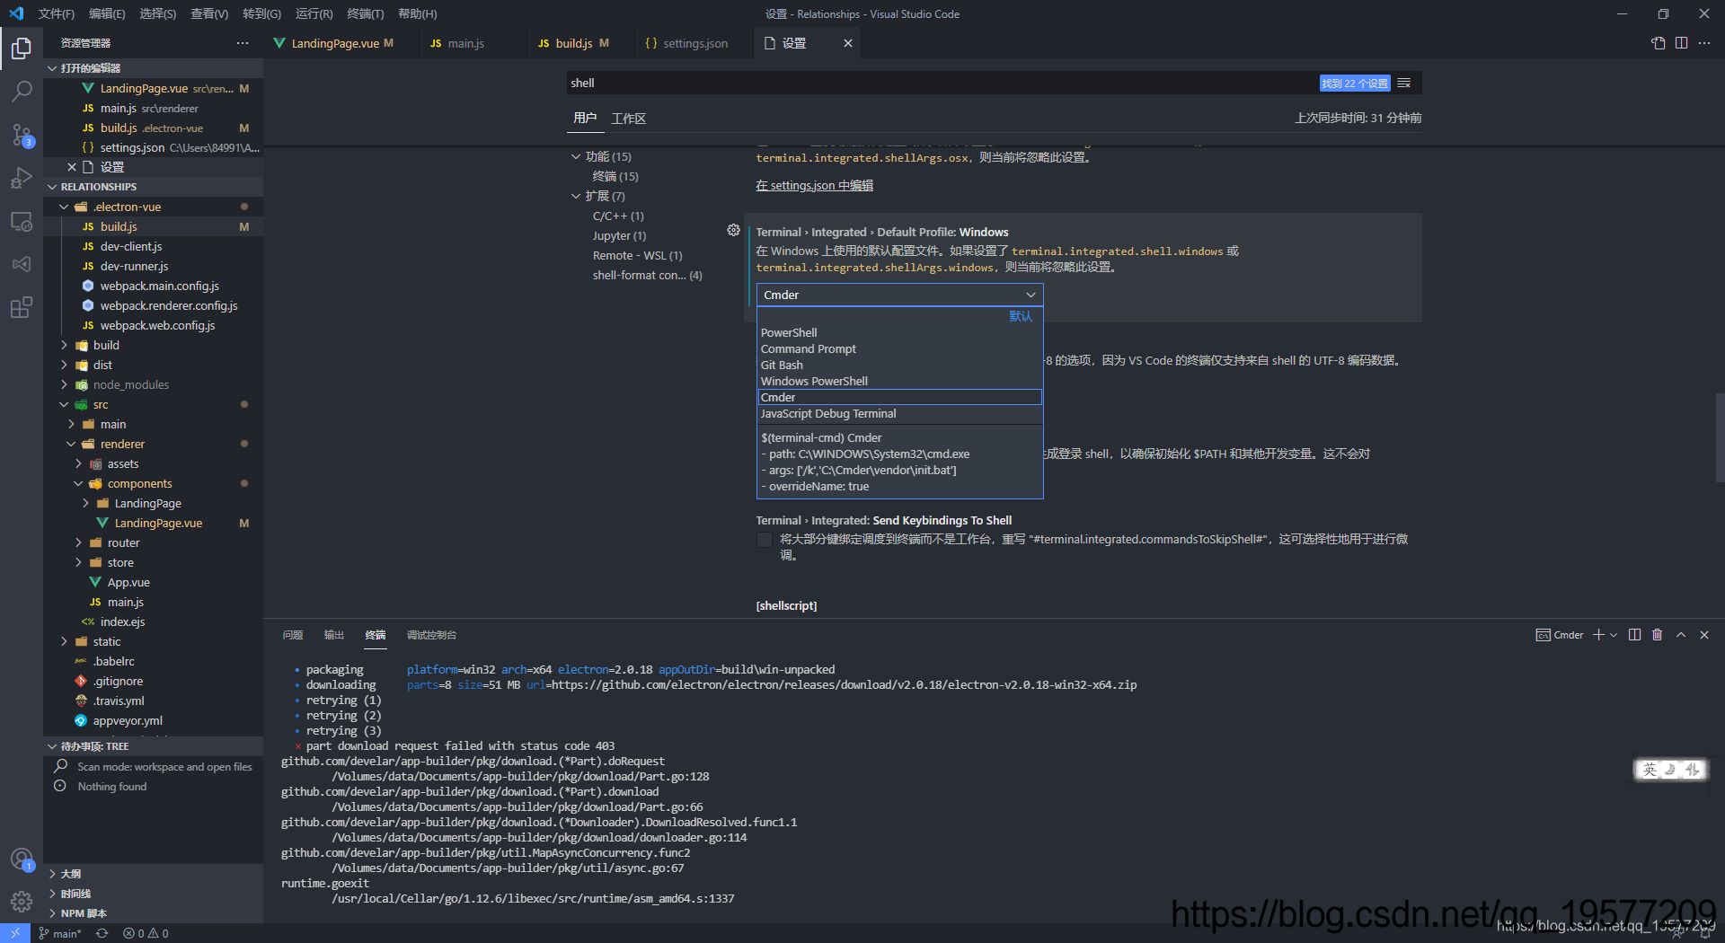Kill the terminal with trash icon

[1658, 635]
